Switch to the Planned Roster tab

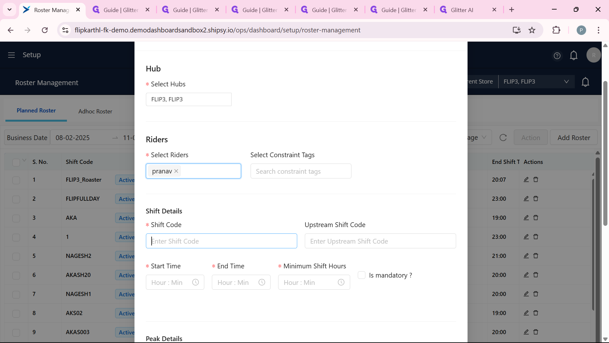coord(36,111)
